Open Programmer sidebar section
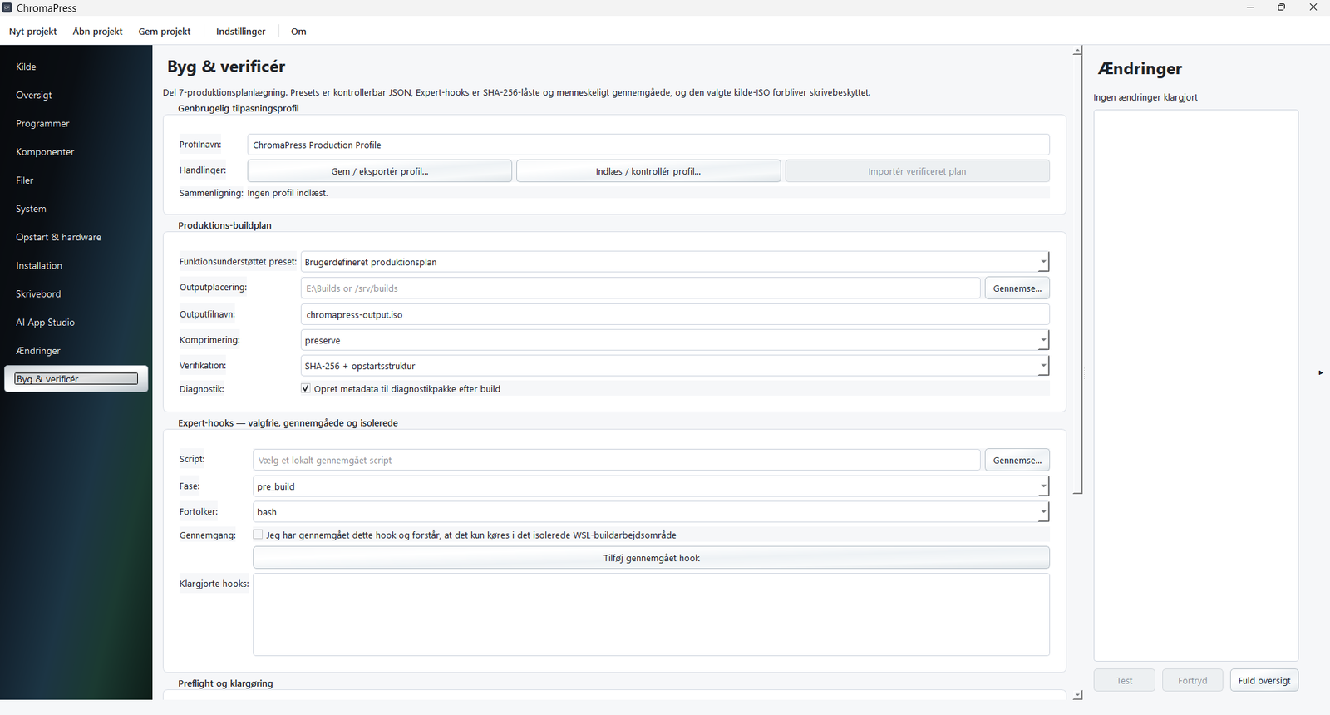Image resolution: width=1330 pixels, height=715 pixels. [76, 123]
